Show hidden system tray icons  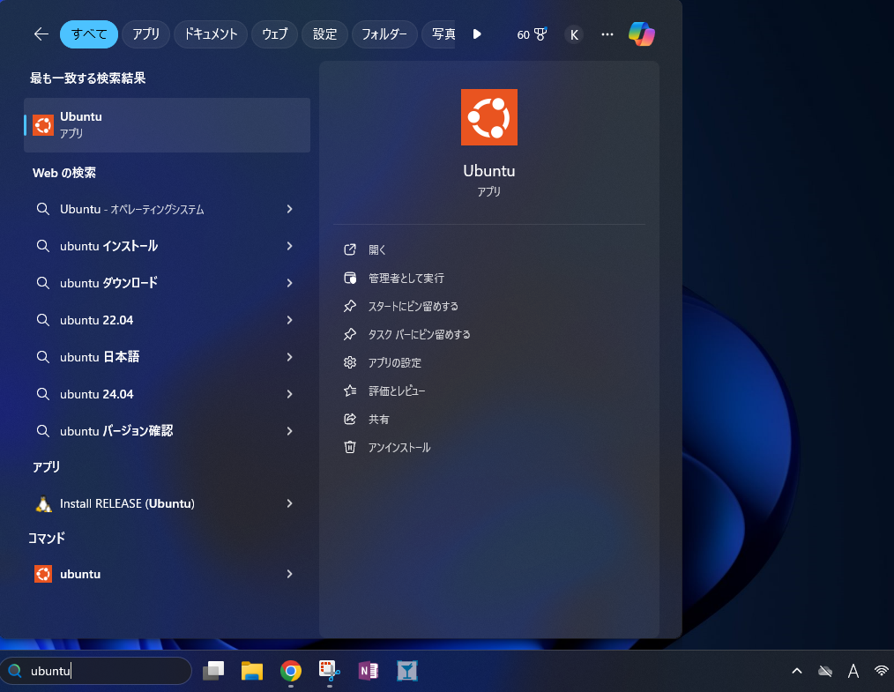pos(797,671)
